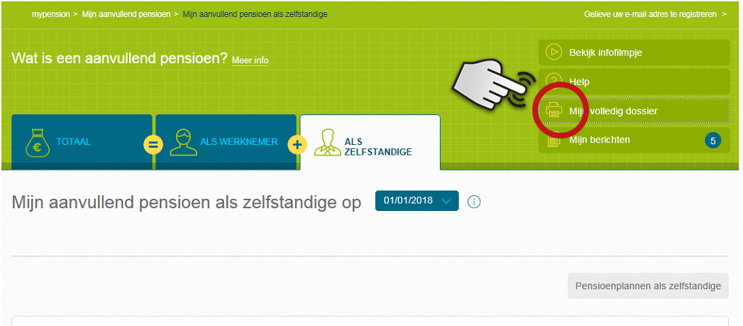
Task: Open the 01/01/2018 date dropdown
Action: click(x=417, y=201)
